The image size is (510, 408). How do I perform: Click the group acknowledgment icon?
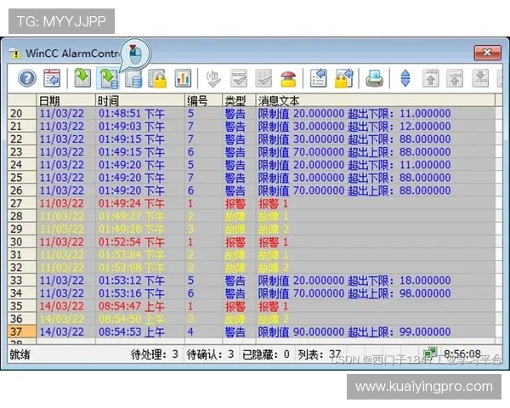coord(263,78)
